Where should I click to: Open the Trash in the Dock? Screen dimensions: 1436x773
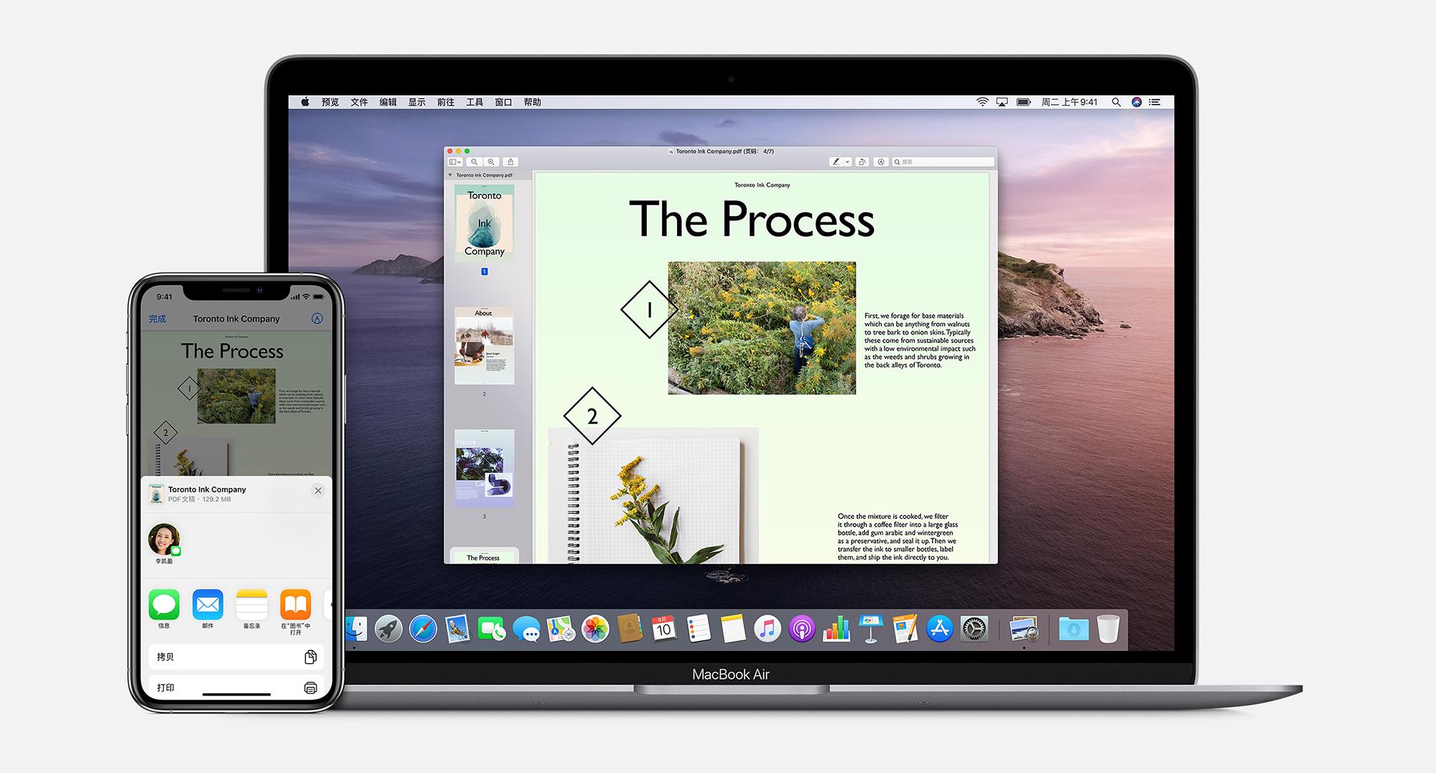(1108, 629)
